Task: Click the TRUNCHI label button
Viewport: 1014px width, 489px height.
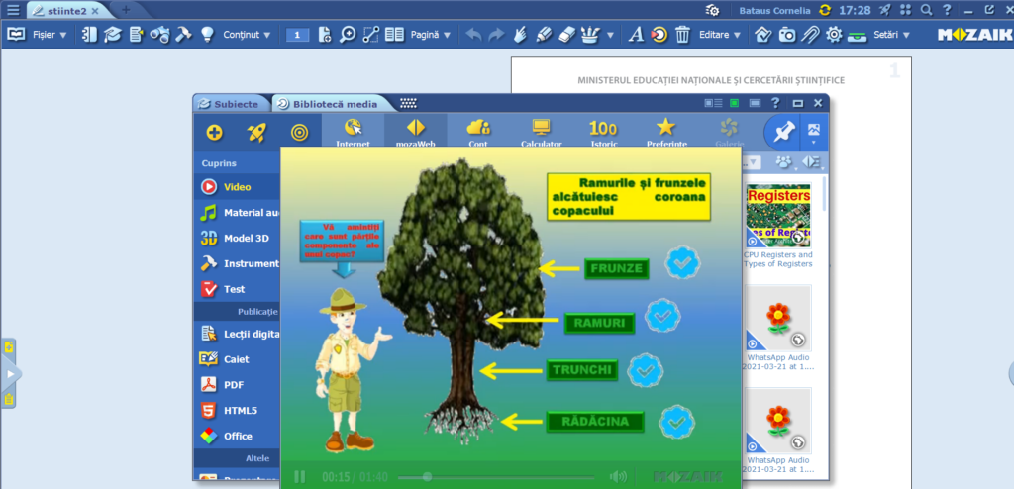Action: point(583,370)
